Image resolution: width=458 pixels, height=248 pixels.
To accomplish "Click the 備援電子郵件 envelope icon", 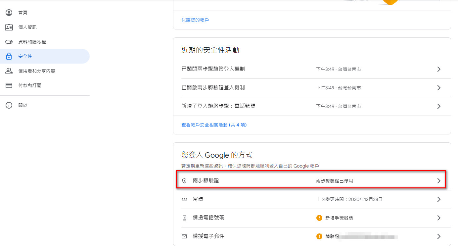I will point(184,236).
